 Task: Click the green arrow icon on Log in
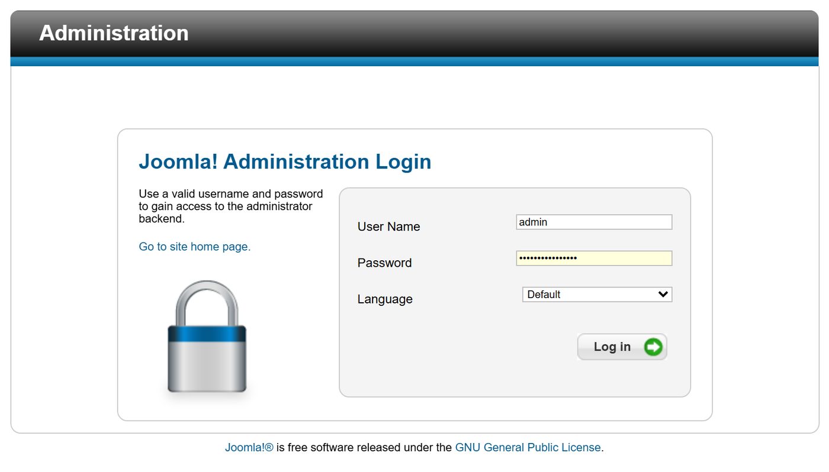click(653, 347)
